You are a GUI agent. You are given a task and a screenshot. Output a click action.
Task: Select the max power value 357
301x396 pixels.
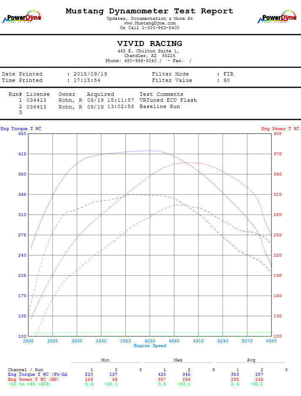[x=162, y=380]
